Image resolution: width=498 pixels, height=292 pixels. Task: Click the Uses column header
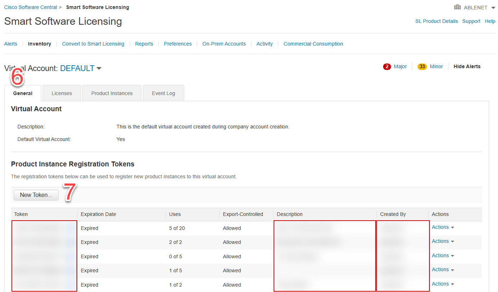click(x=175, y=214)
